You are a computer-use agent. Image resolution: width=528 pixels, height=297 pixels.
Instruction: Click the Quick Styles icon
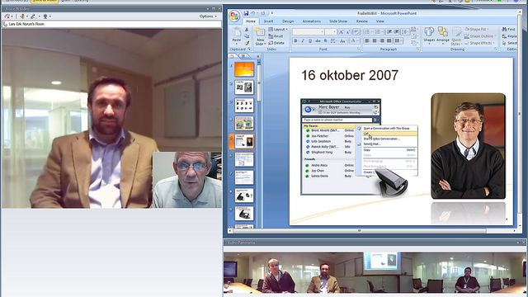(456, 36)
